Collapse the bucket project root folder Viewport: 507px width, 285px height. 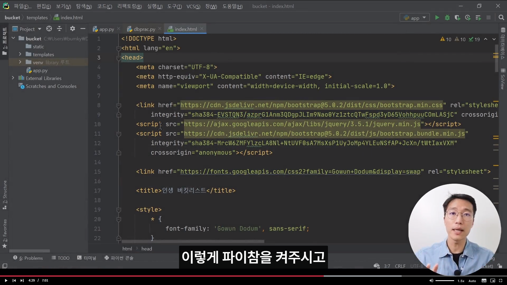[x=13, y=38]
